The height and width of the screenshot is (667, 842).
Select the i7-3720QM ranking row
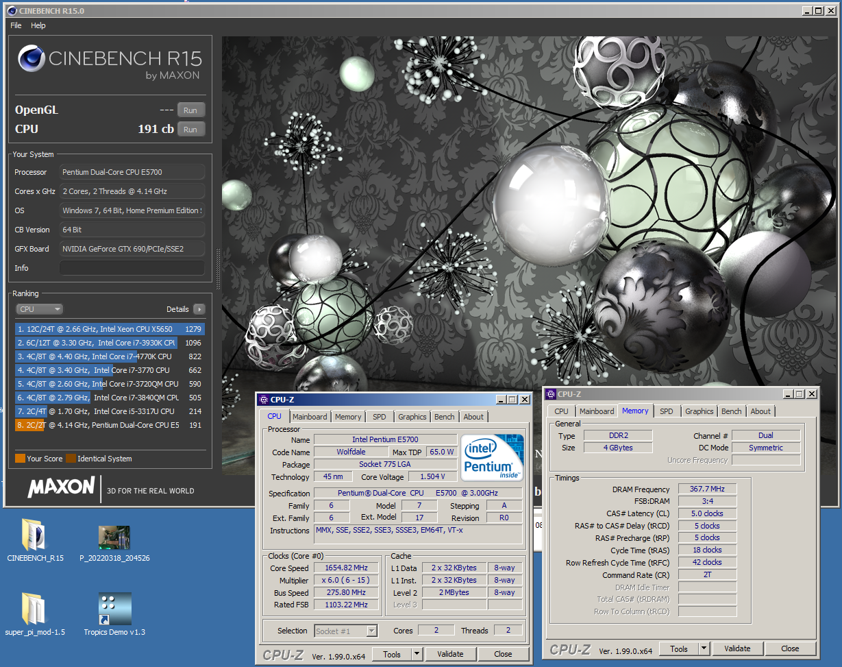coord(110,384)
